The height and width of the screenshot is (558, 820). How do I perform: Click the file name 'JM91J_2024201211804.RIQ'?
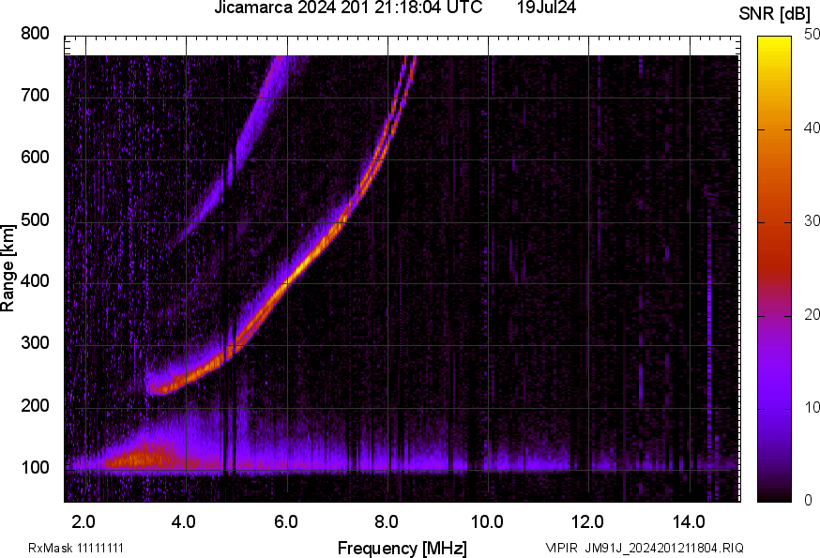pyautogui.click(x=664, y=548)
